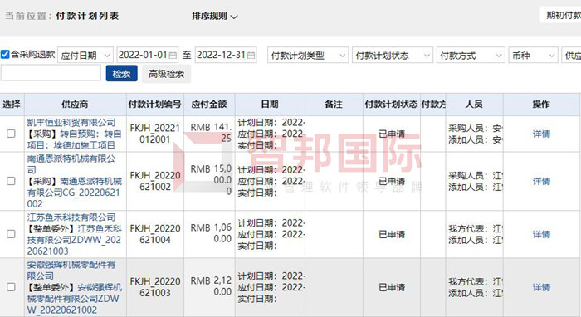Screen dimensions: 581x317
Task: Toggle 含采购退款 checkbox
Action: (5, 55)
